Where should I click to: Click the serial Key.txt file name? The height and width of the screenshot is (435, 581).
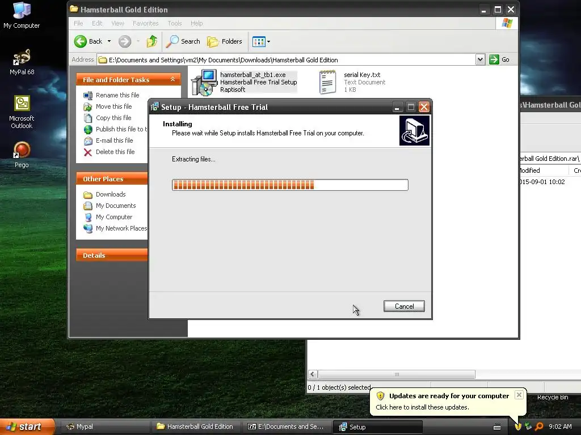click(x=362, y=75)
